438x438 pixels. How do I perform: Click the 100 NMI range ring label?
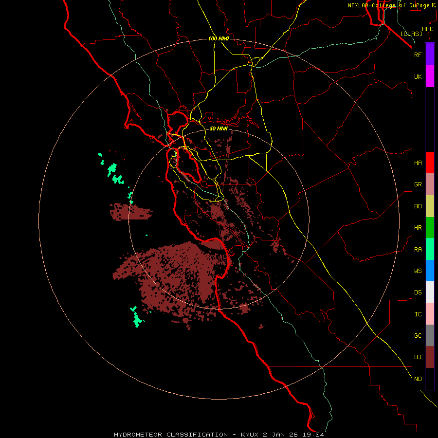[219, 38]
